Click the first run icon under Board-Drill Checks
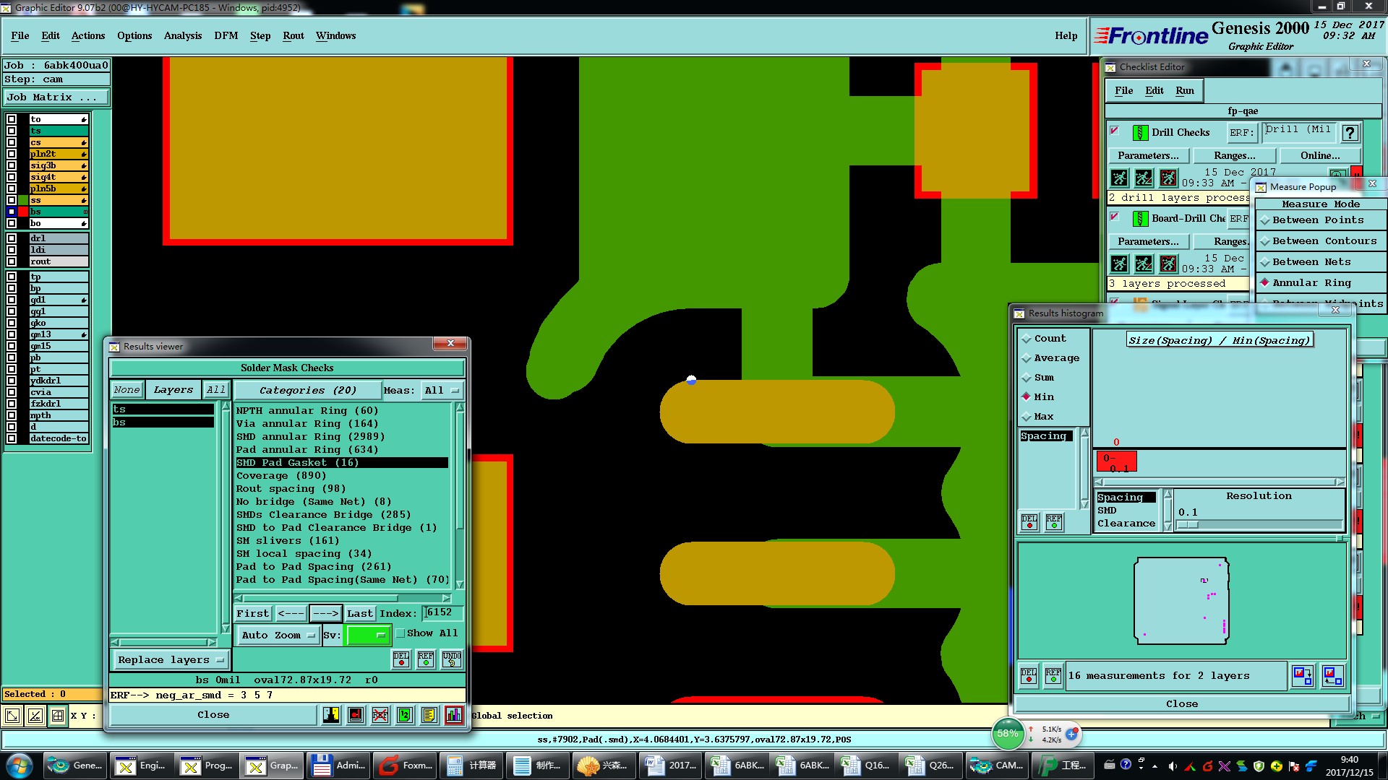Image resolution: width=1388 pixels, height=780 pixels. point(1119,264)
